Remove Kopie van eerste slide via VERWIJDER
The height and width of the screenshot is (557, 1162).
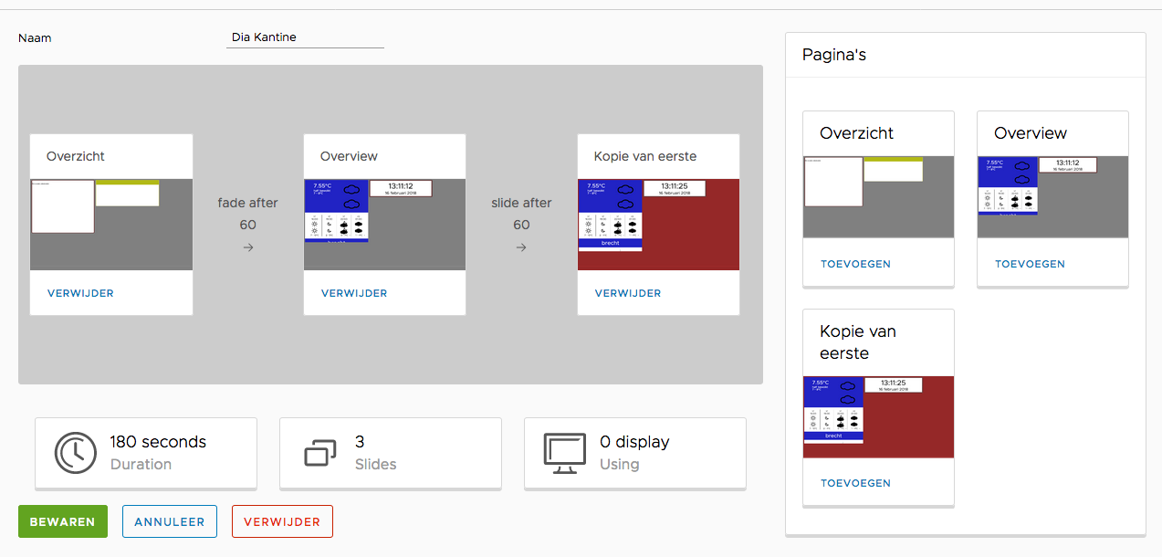point(628,293)
